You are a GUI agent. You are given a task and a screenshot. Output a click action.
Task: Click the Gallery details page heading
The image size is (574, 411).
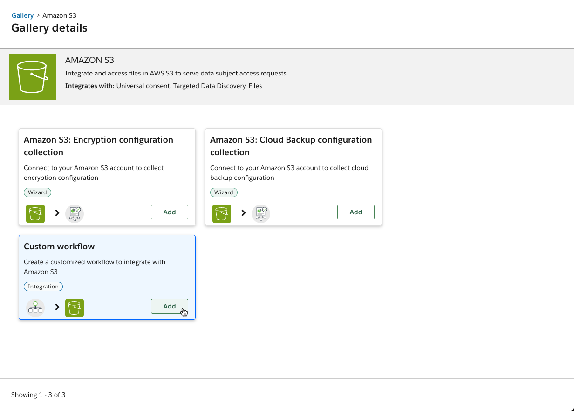[x=49, y=28]
